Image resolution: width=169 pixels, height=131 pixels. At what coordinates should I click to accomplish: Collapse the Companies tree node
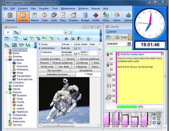pos(6,60)
